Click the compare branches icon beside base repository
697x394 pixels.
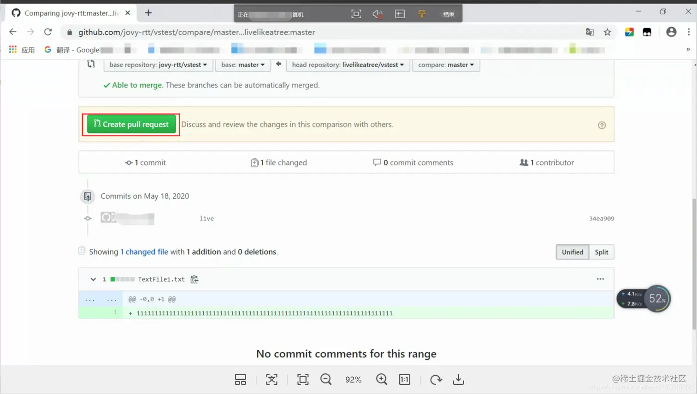click(x=91, y=64)
